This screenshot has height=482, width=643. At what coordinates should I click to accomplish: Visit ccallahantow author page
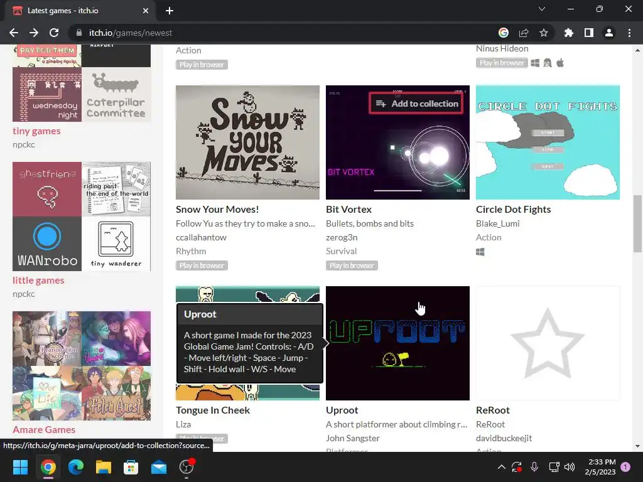[202, 237]
